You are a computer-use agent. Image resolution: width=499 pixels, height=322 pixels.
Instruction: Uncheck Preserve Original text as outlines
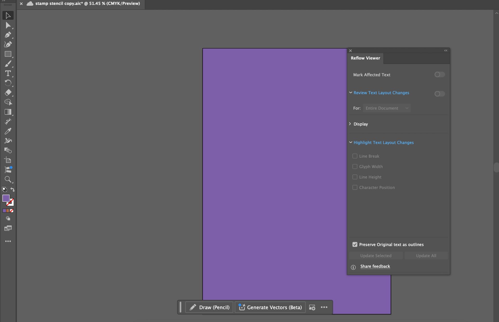(x=355, y=244)
